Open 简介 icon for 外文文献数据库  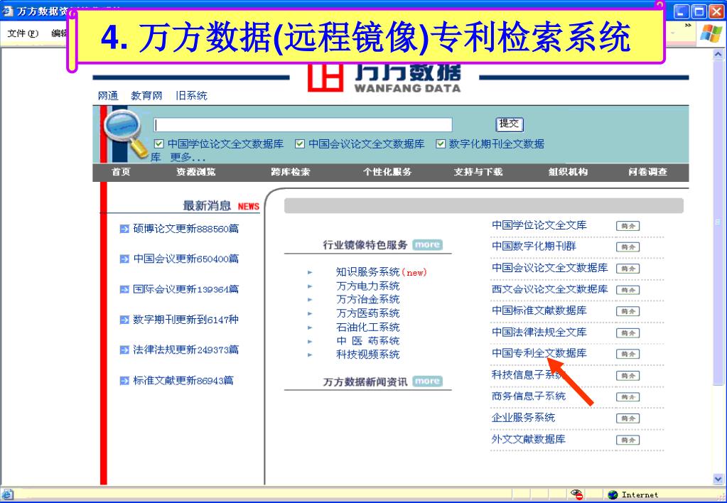click(628, 440)
